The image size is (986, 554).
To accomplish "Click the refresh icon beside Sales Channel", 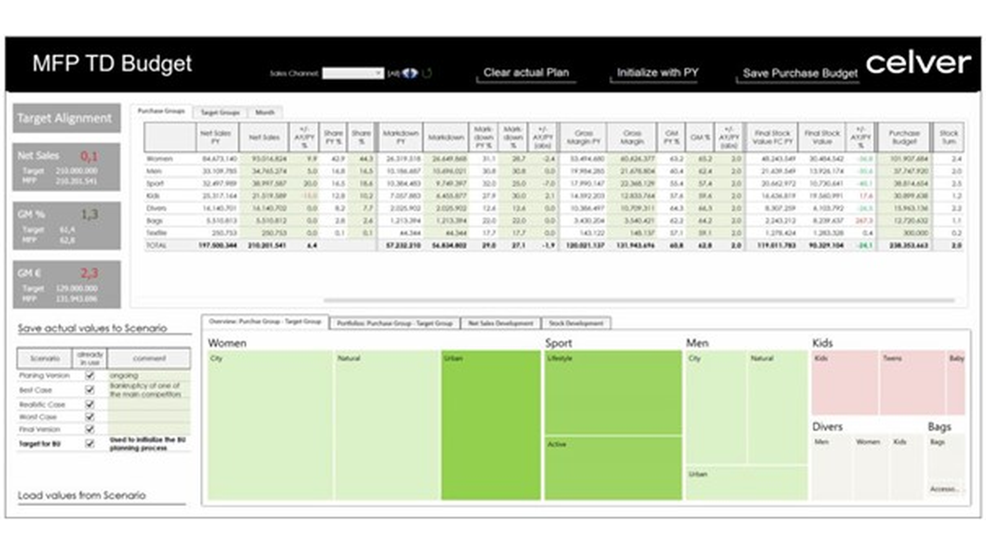I will pos(427,73).
